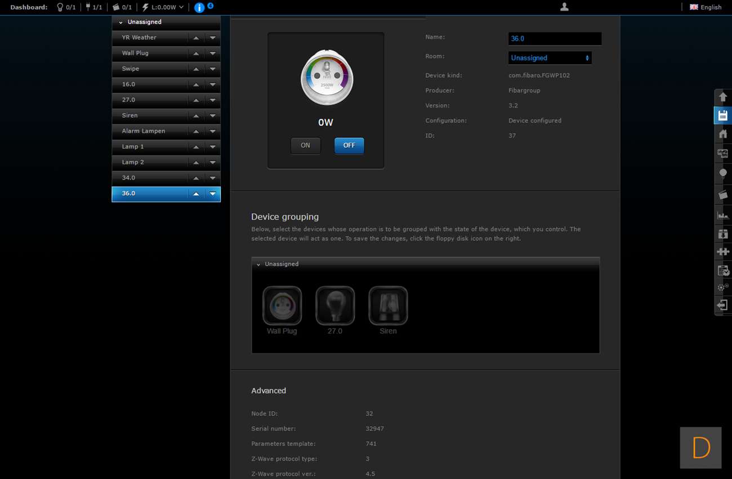Open the house icon in right sidebar
Image resolution: width=732 pixels, height=479 pixels.
723,134
